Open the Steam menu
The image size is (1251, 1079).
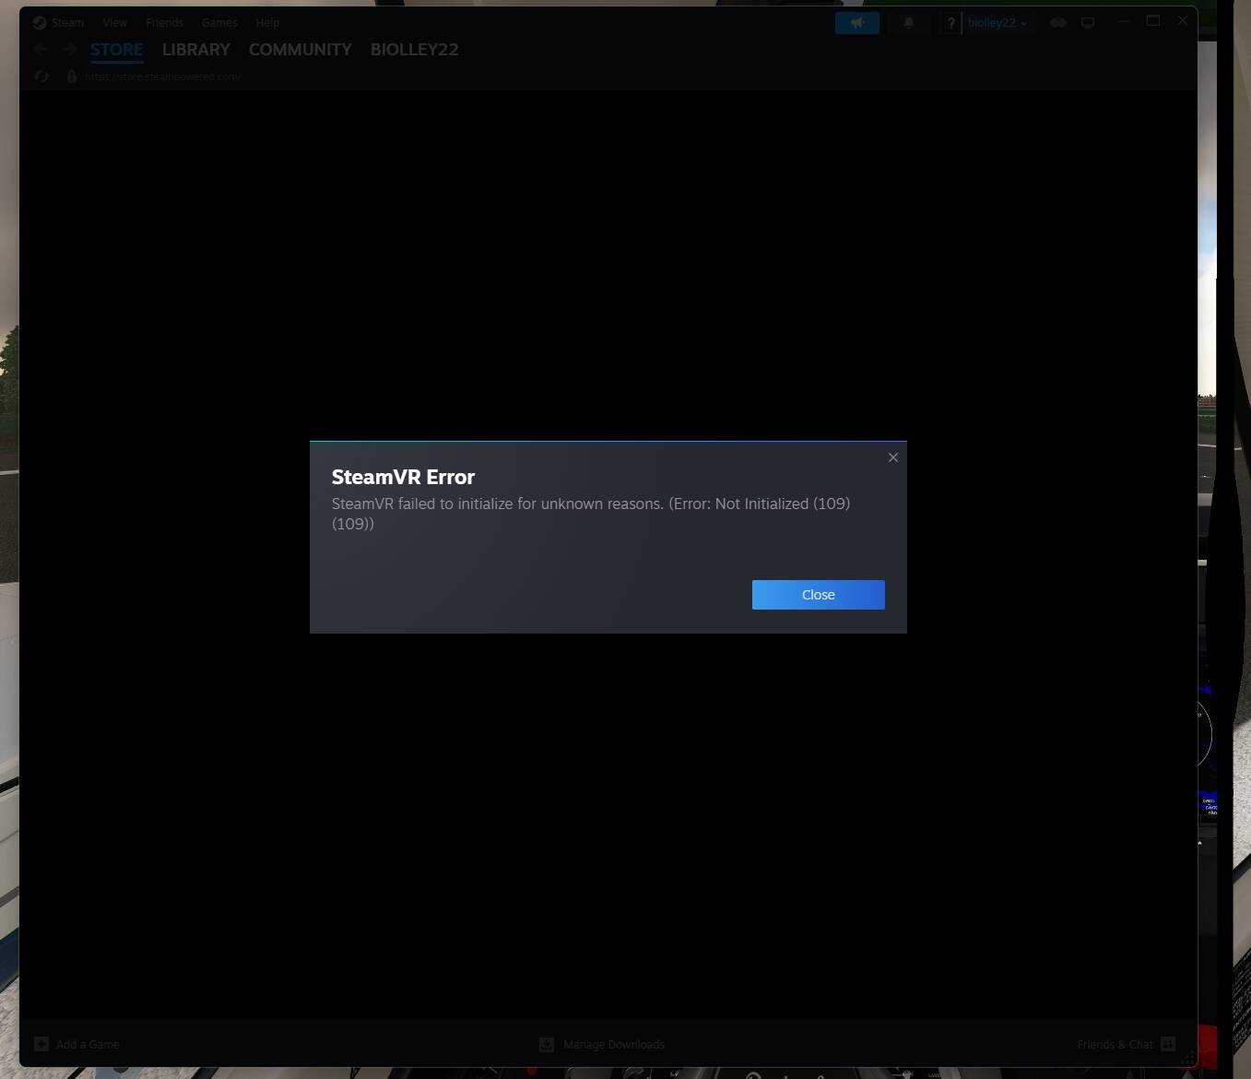pyautogui.click(x=67, y=22)
